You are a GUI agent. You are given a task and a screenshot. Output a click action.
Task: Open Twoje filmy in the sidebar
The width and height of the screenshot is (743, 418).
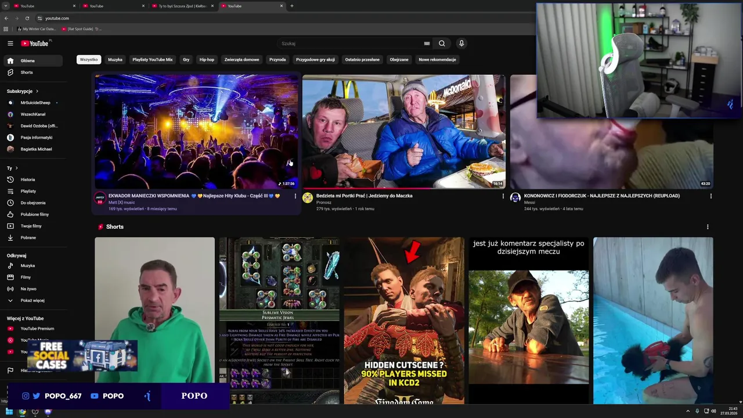[x=34, y=226]
